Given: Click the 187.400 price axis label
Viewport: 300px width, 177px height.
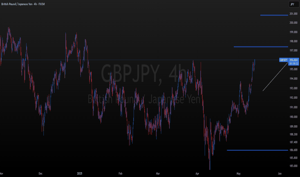Looking at the screenshot, I should point(294,142).
